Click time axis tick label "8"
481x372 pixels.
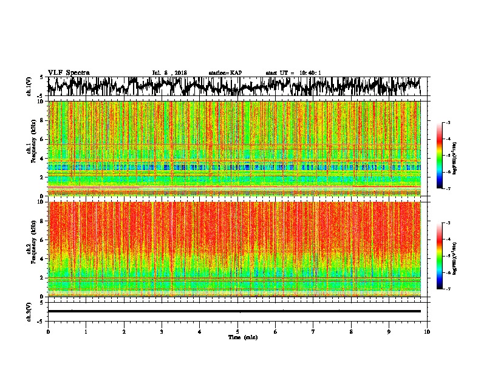tap(351, 332)
